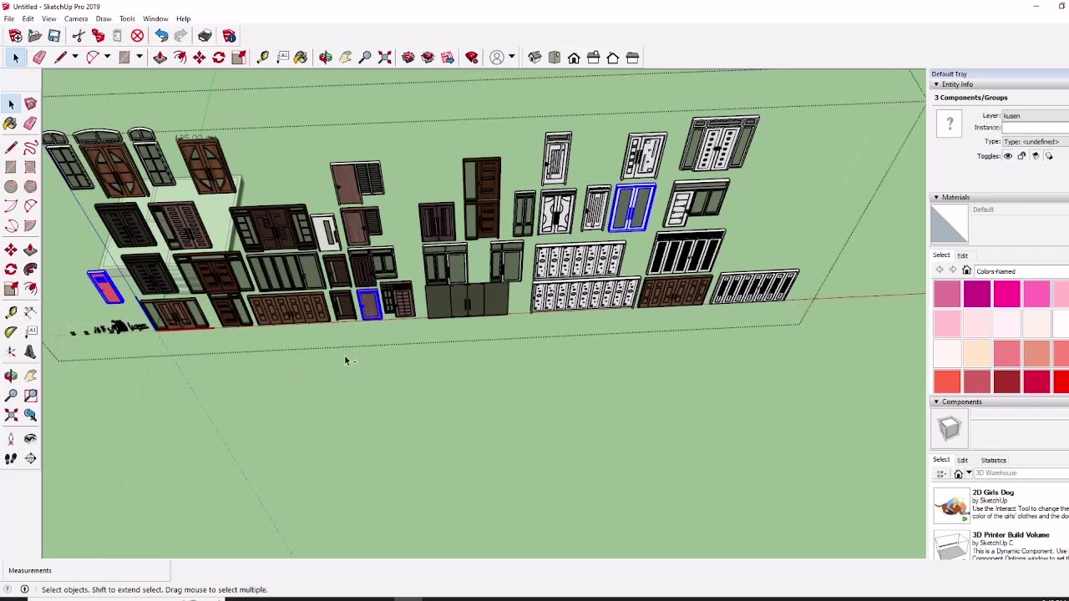Select the Freehand drawing tool

click(30, 148)
